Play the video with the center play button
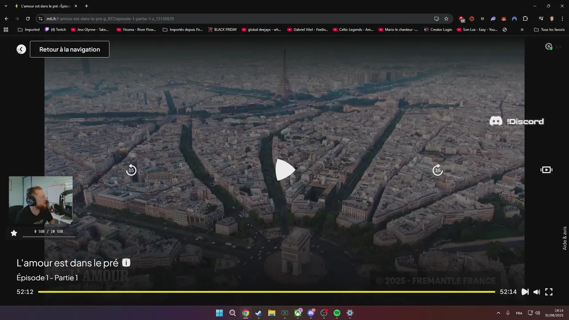The width and height of the screenshot is (569, 320). [x=285, y=170]
